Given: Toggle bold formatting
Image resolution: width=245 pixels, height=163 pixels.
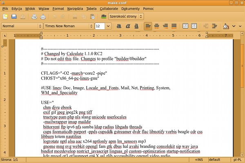Looking at the screenshot, I should 119,26.
